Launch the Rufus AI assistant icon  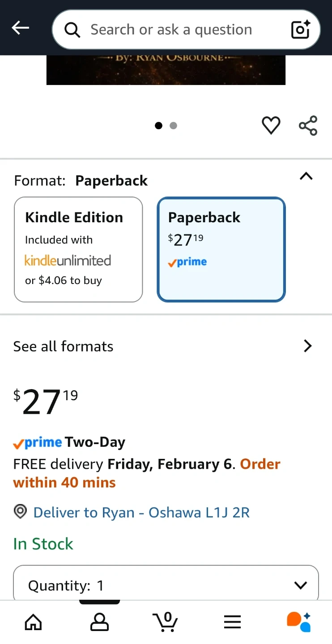[x=299, y=622]
